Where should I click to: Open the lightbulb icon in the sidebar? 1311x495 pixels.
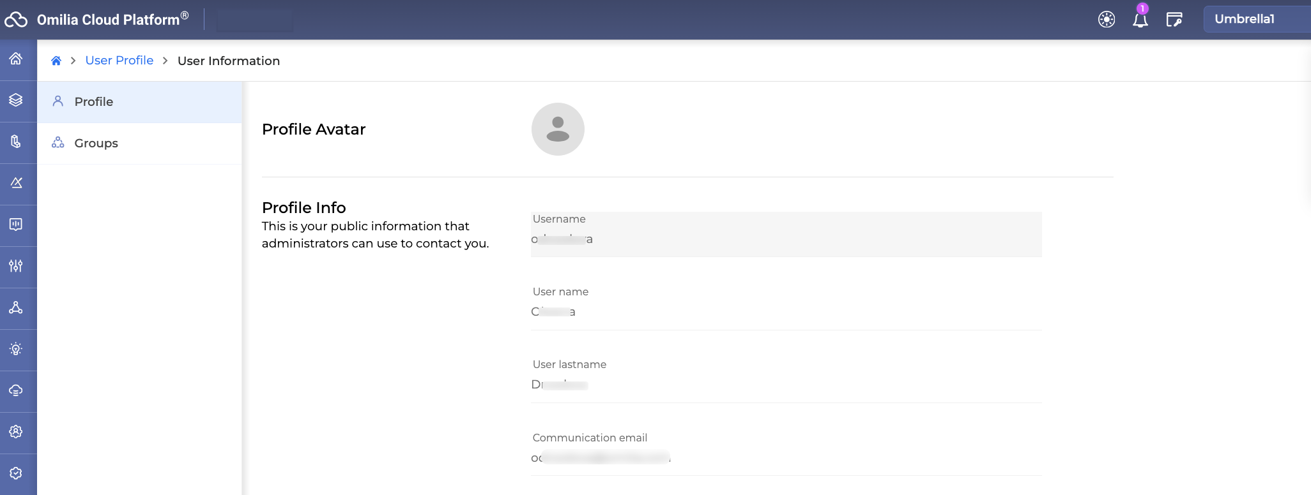click(x=16, y=349)
